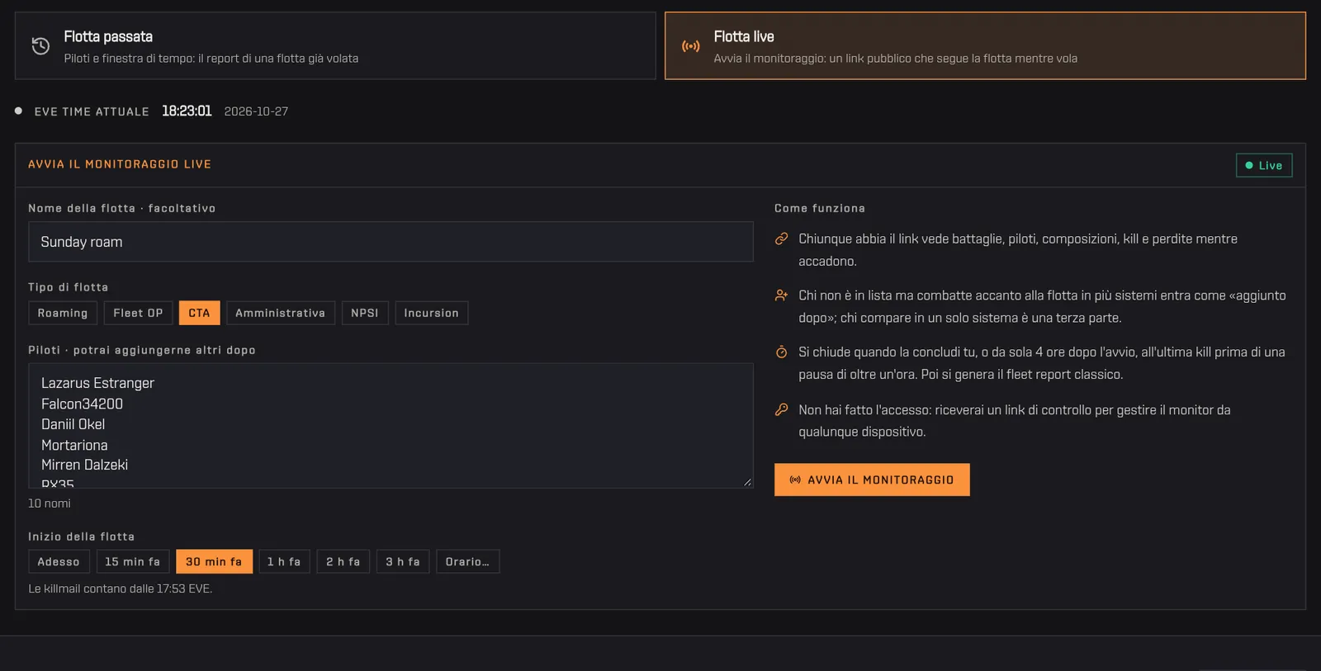
Task: Click the Avvia il monitoraggio button
Action: pyautogui.click(x=872, y=480)
